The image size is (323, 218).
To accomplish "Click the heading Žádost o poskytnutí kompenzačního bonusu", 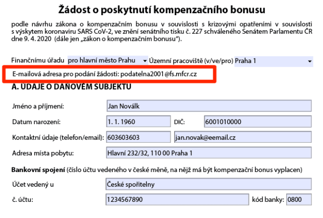I will [x=161, y=10].
